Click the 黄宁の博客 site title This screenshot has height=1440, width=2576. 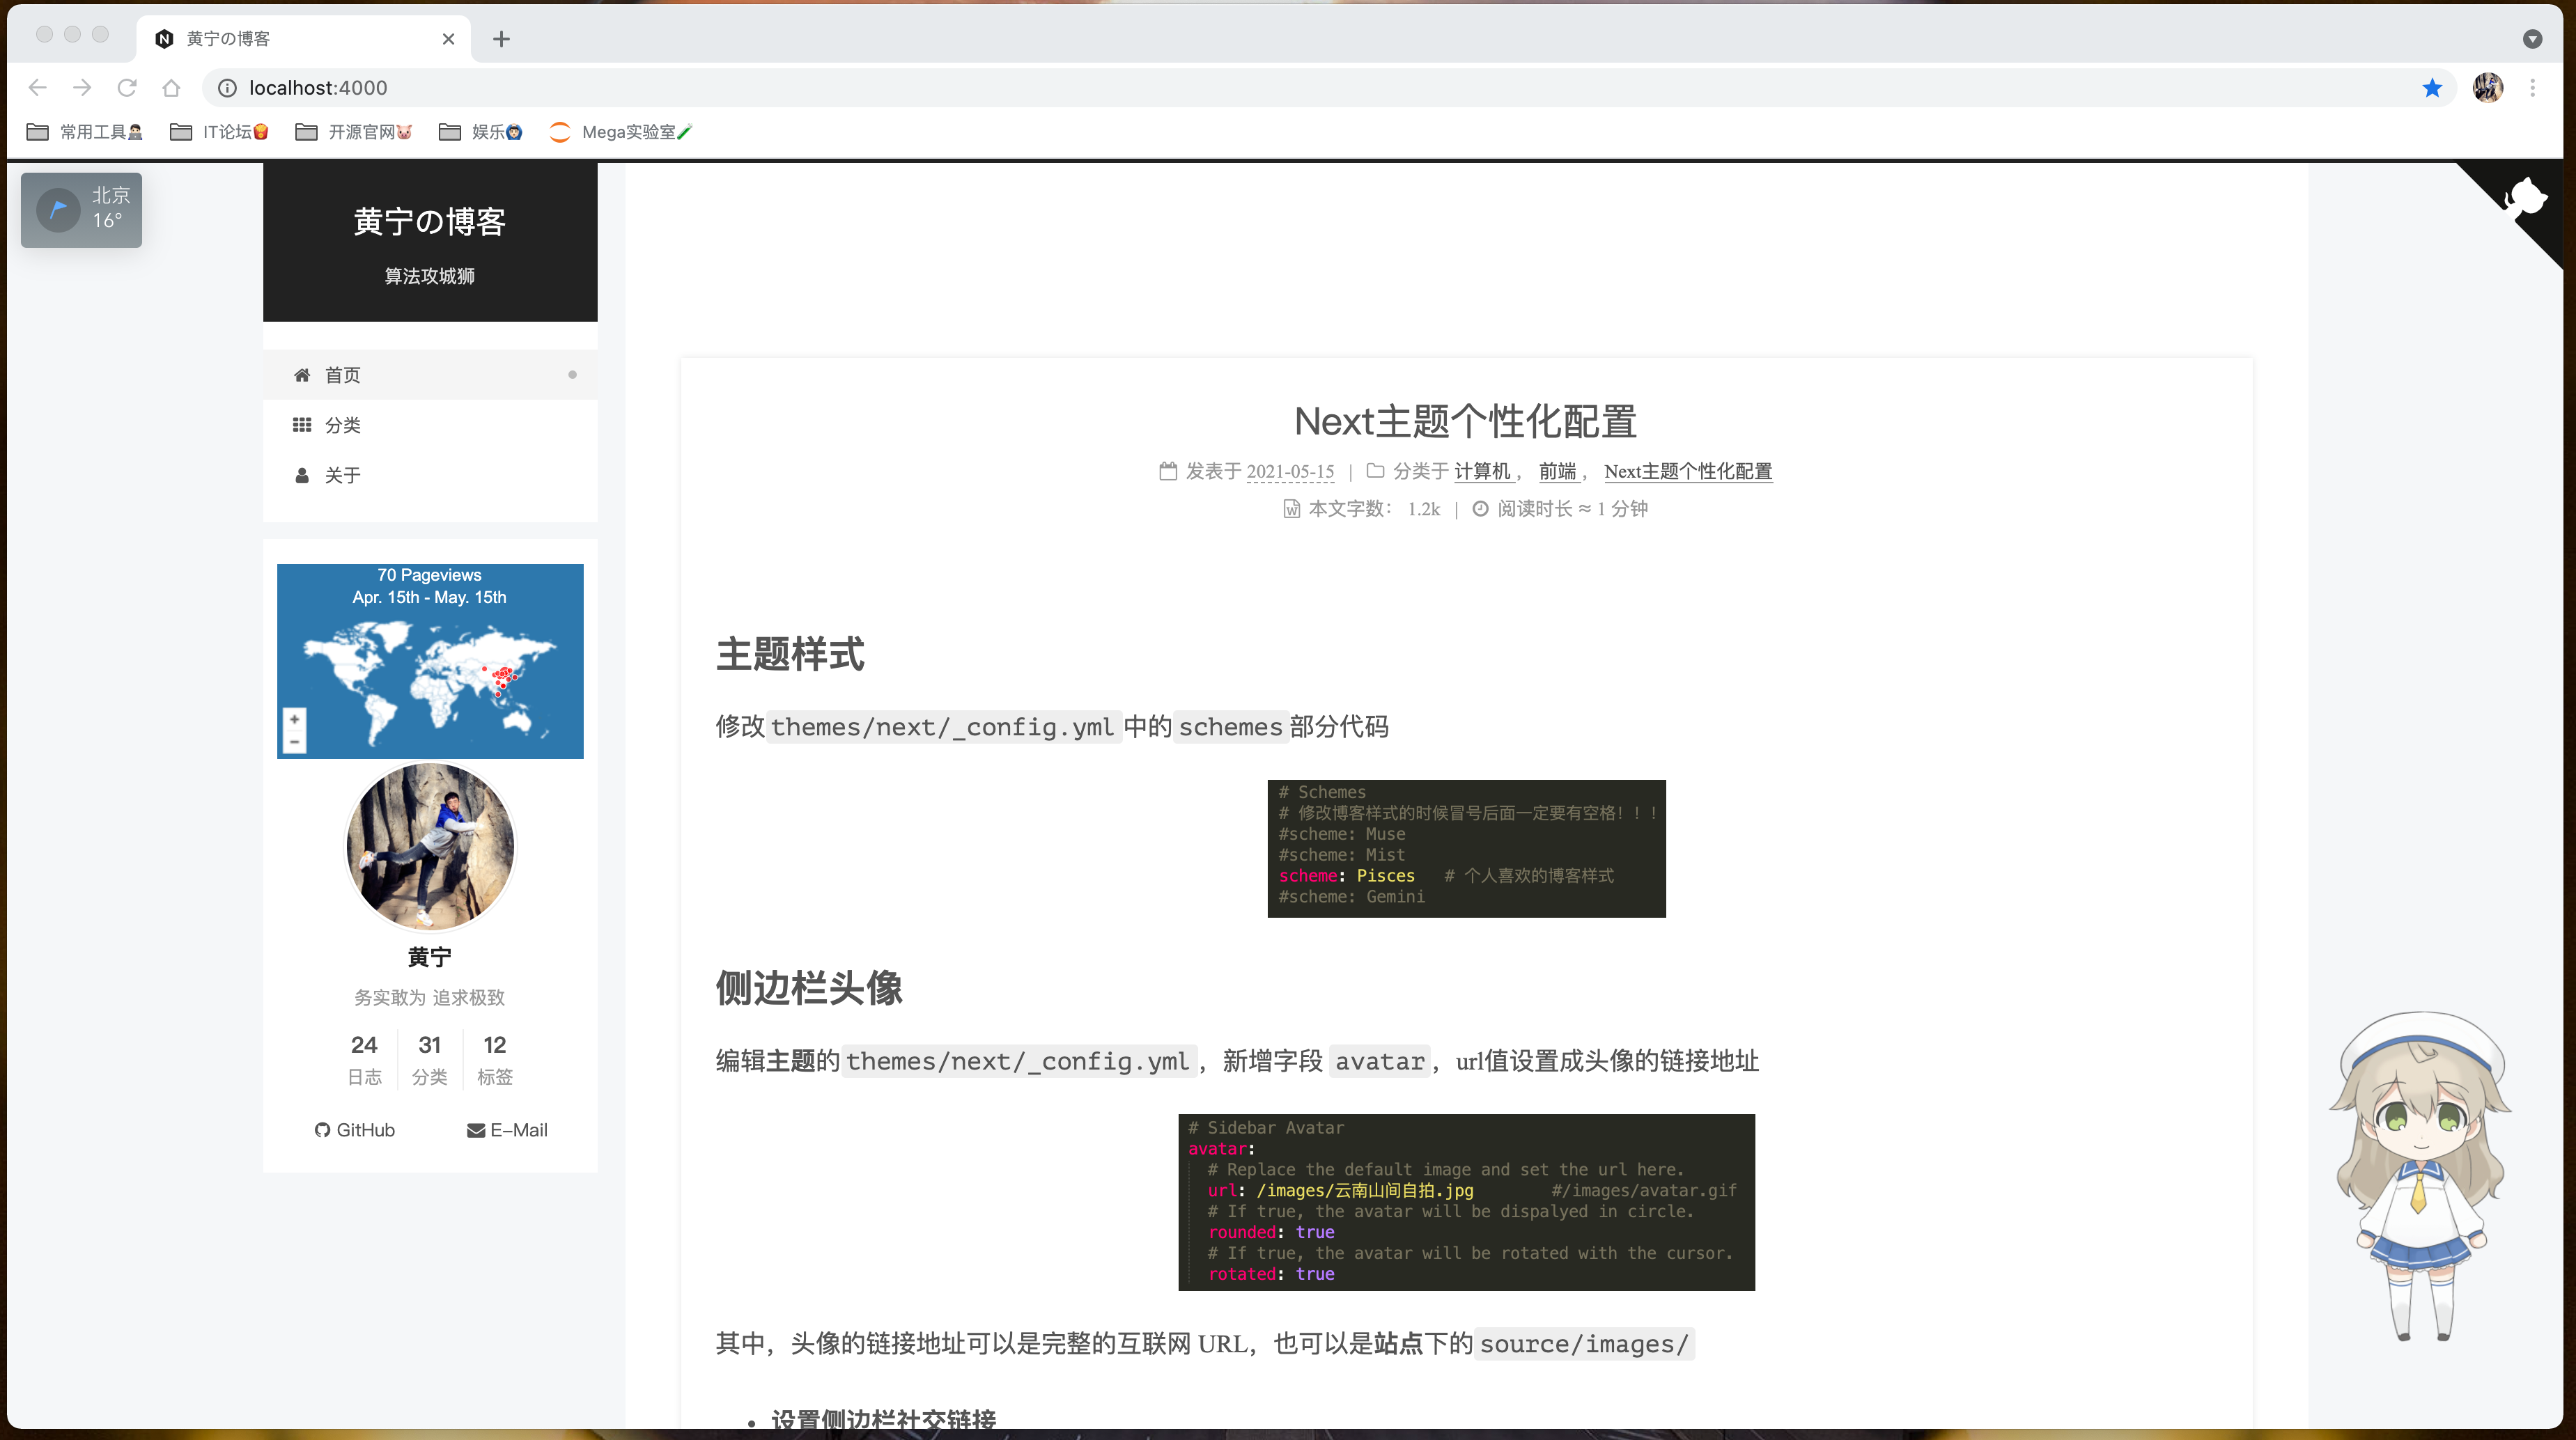[430, 221]
